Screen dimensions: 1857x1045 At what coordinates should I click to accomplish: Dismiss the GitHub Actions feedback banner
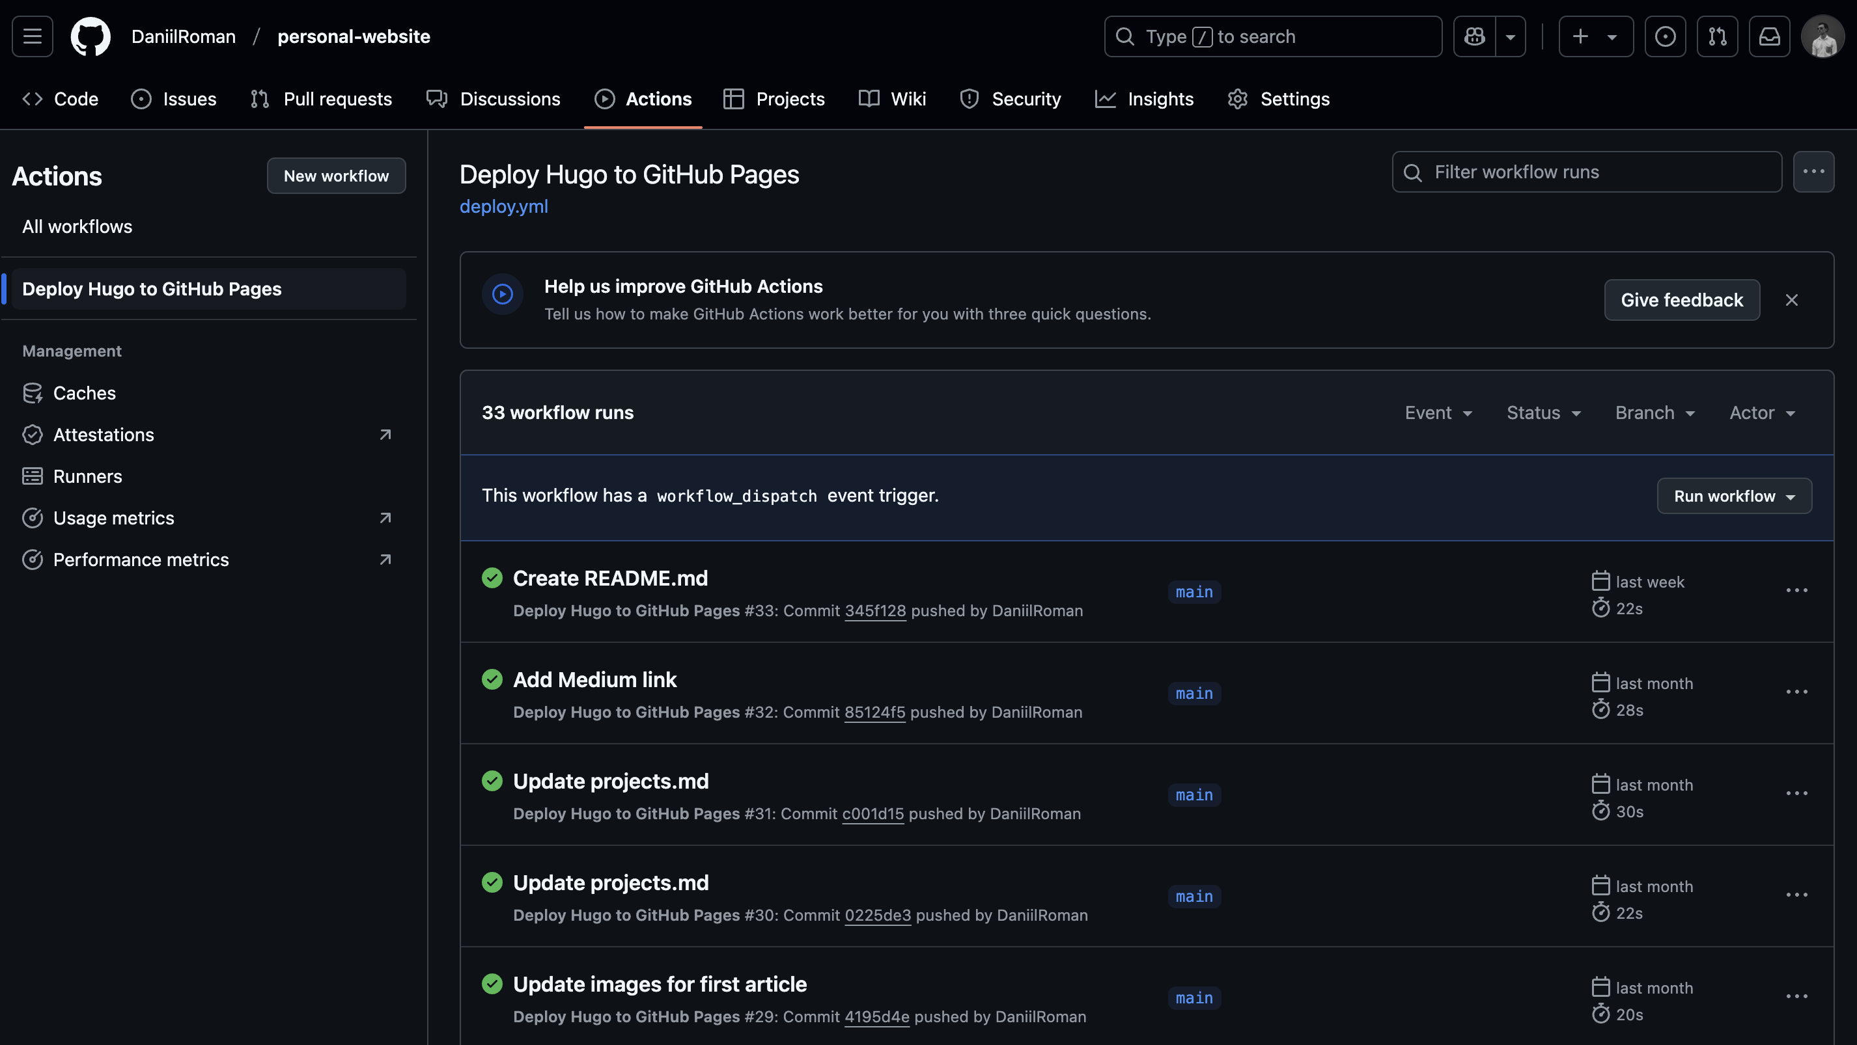(x=1791, y=299)
